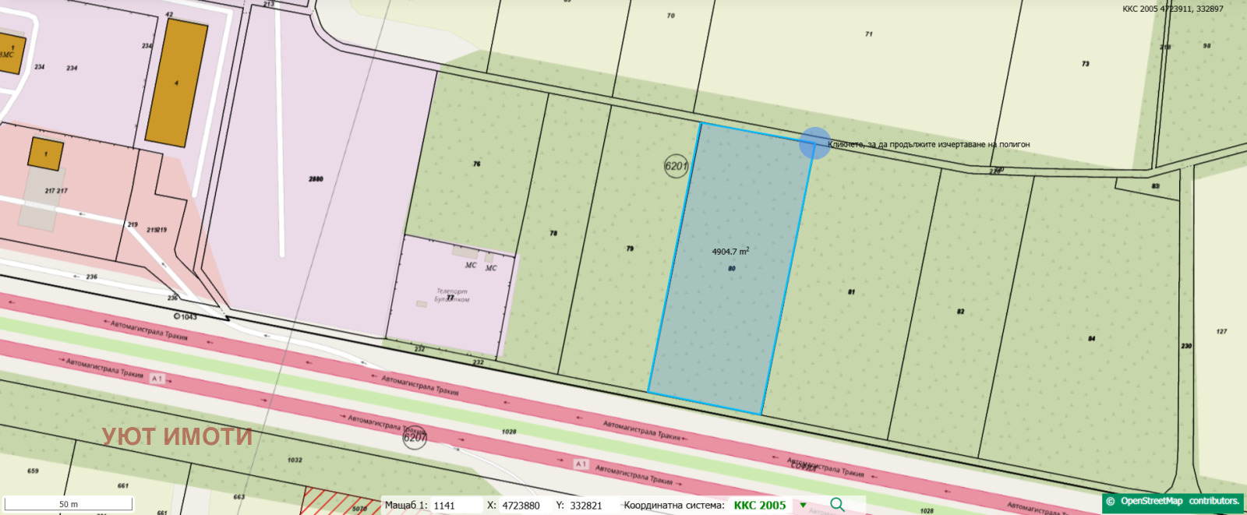Image resolution: width=1247 pixels, height=515 pixels.
Task: Click the Телепорт Булсатком parcel label
Action: pos(452,295)
